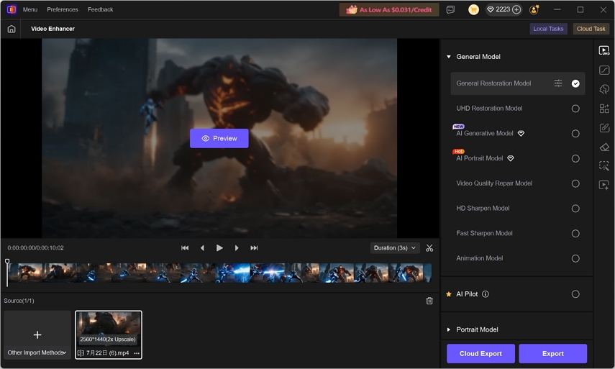Delete source with trash icon
The width and height of the screenshot is (615, 369).
click(429, 301)
